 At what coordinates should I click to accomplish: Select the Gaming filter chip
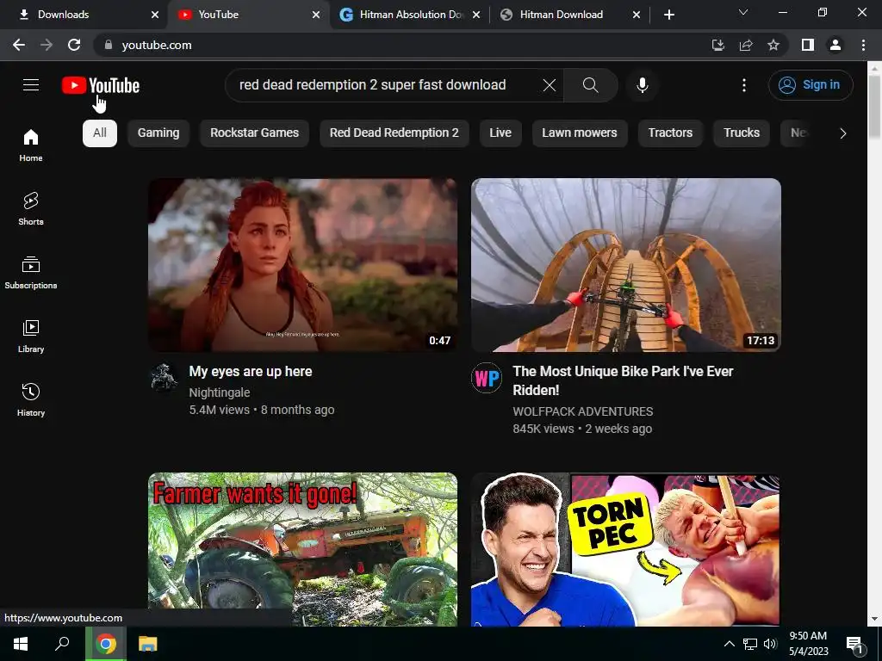coord(158,133)
